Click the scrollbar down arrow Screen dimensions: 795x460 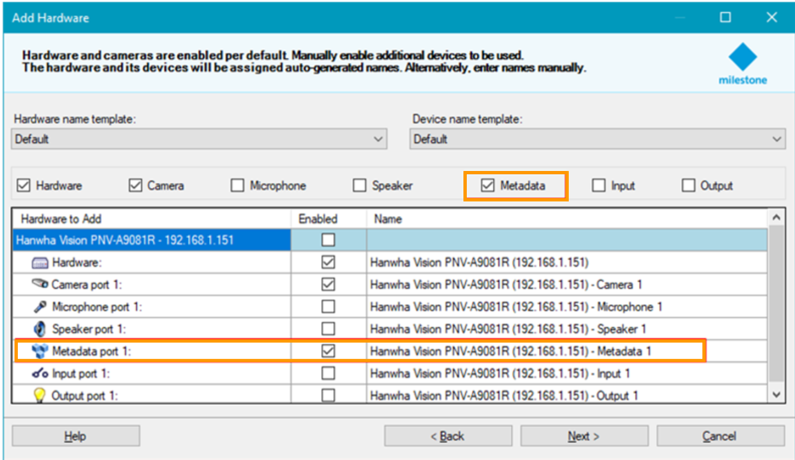coord(776,395)
